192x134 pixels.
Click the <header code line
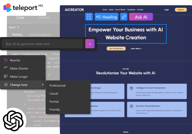29,92
